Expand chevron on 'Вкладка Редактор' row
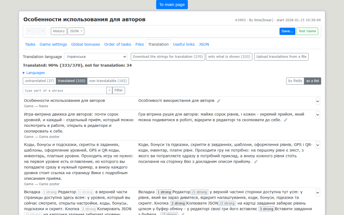 tap(318, 193)
